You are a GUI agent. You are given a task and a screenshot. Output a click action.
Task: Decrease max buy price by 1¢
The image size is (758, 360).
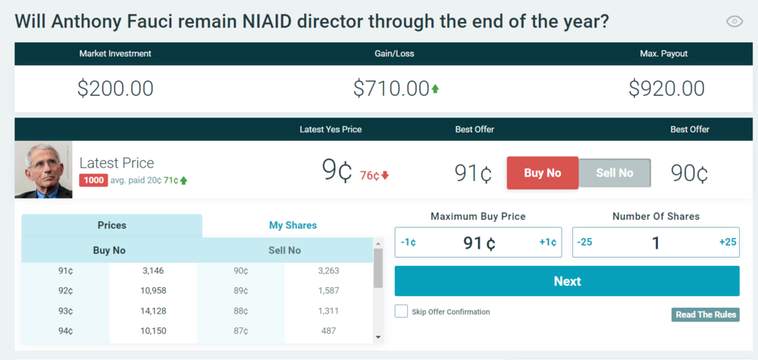tap(409, 243)
